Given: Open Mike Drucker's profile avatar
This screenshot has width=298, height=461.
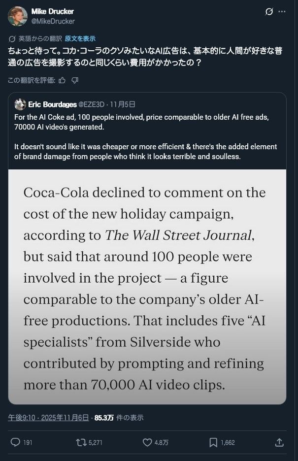Looking at the screenshot, I should coord(18,16).
